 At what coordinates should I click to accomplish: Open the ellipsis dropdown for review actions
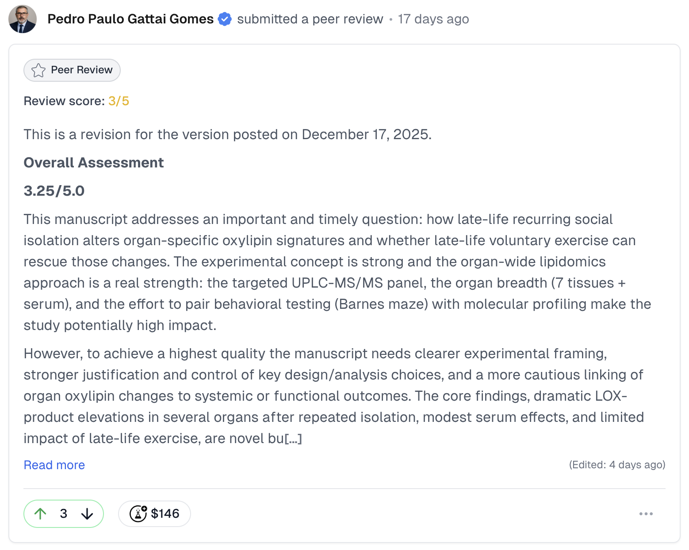coord(646,514)
